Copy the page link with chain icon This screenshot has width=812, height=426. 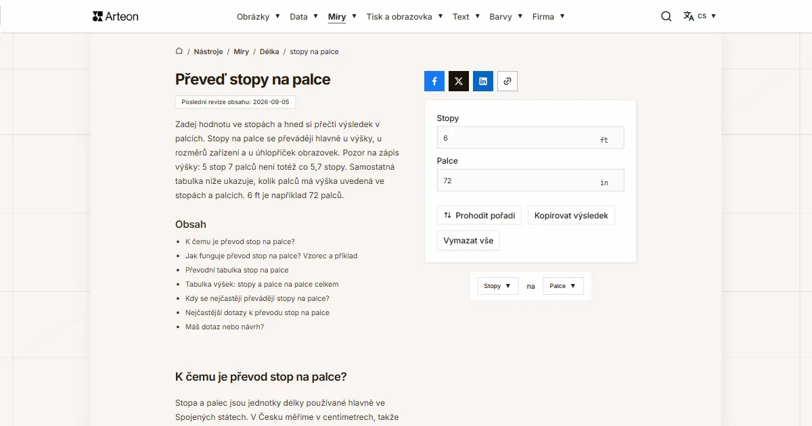point(507,81)
